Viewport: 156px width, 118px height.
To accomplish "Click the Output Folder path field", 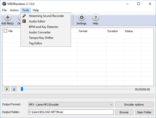I will click(x=71, y=112).
